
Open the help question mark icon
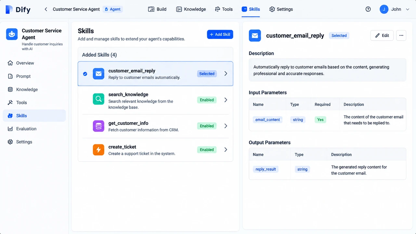tap(368, 9)
